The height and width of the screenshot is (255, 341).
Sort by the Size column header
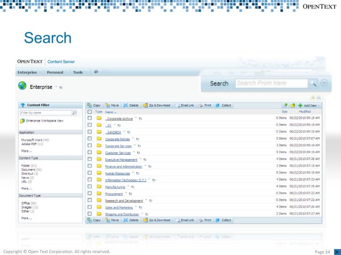click(x=284, y=111)
